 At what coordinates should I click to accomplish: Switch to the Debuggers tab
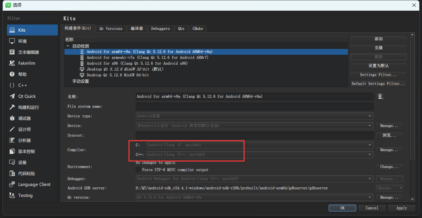click(161, 29)
